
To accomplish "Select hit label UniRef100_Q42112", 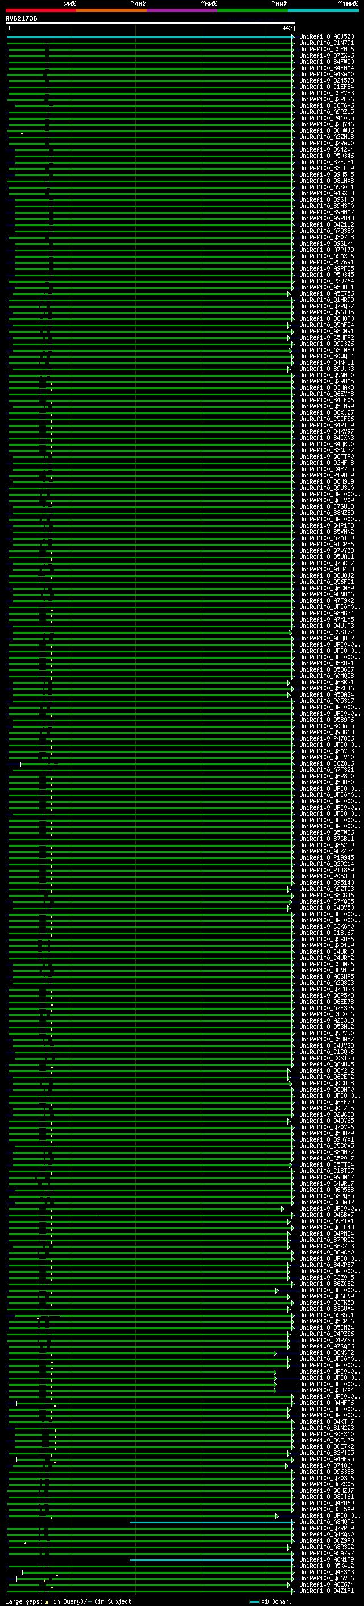I will click(326, 224).
